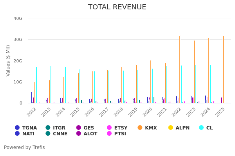Click the cyan CL legend marker
This screenshot has width=235, height=156.
201,128
